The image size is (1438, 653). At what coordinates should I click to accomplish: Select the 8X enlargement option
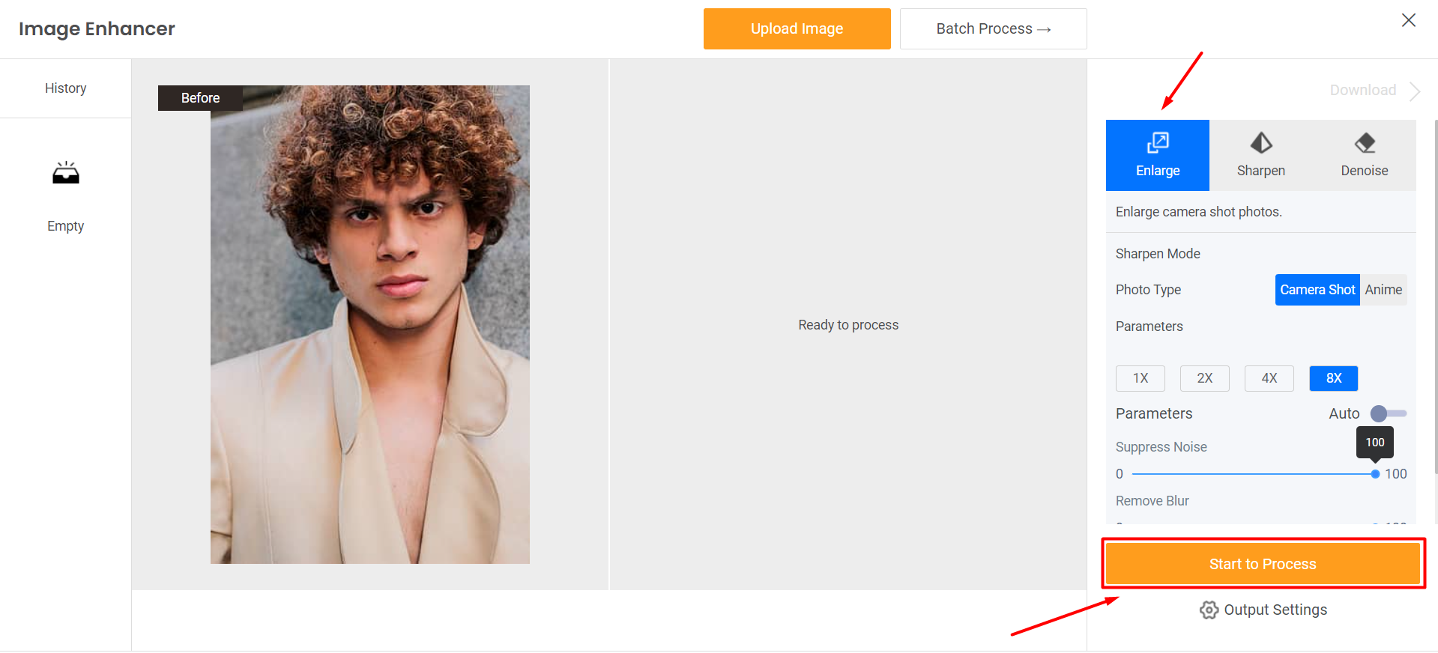tap(1334, 378)
